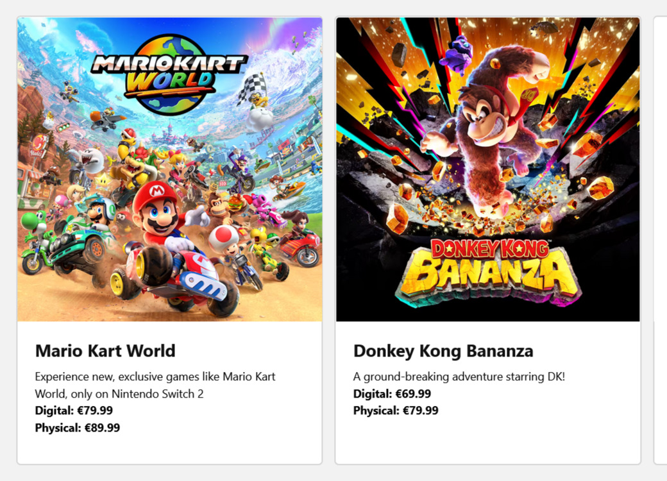
Task: Open the Donkey Kong Bananza title link
Action: point(443,351)
